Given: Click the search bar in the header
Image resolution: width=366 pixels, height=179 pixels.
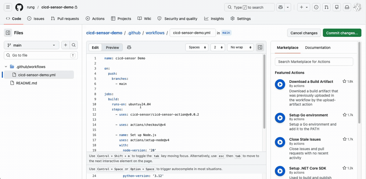Looking at the screenshot, I should point(249,7).
